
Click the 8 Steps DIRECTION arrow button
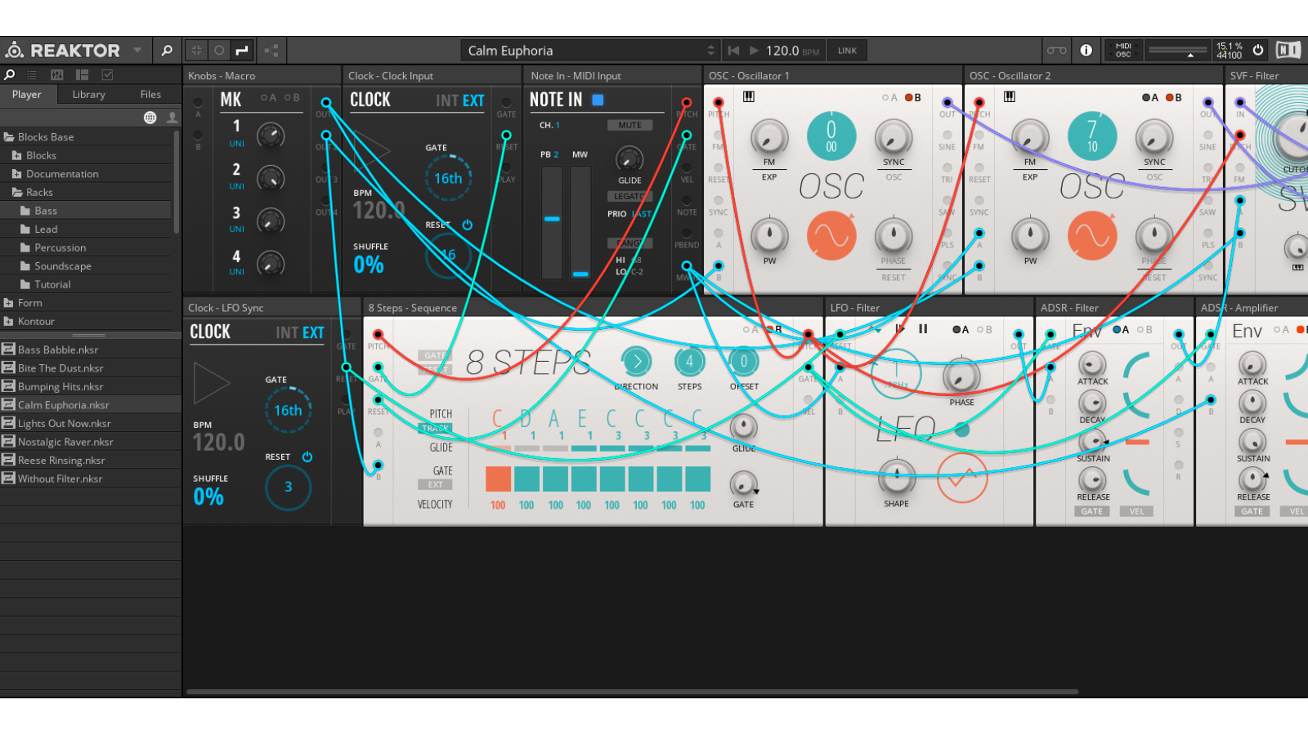click(636, 361)
